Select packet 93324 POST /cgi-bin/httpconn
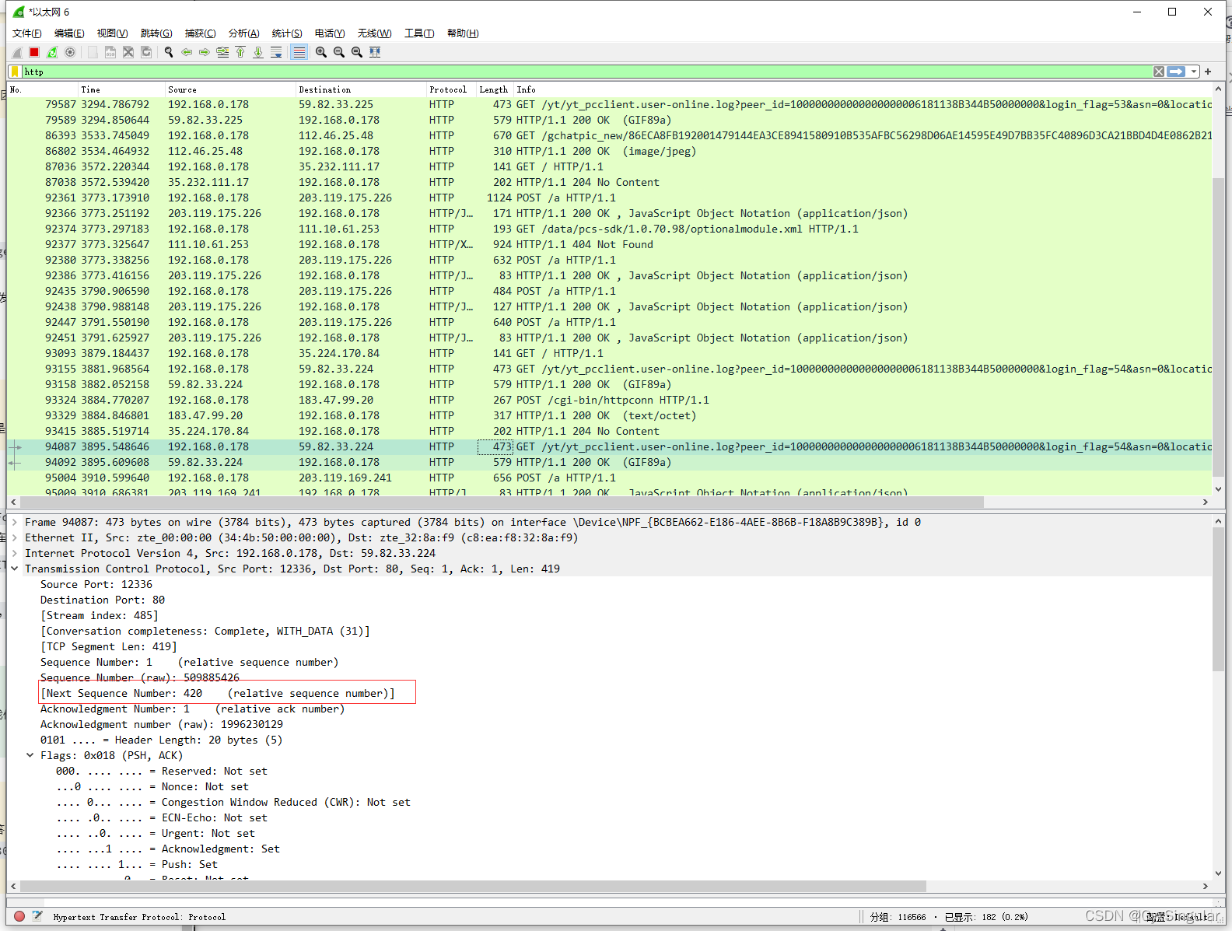Screen dimensions: 1232x931 [x=610, y=400]
